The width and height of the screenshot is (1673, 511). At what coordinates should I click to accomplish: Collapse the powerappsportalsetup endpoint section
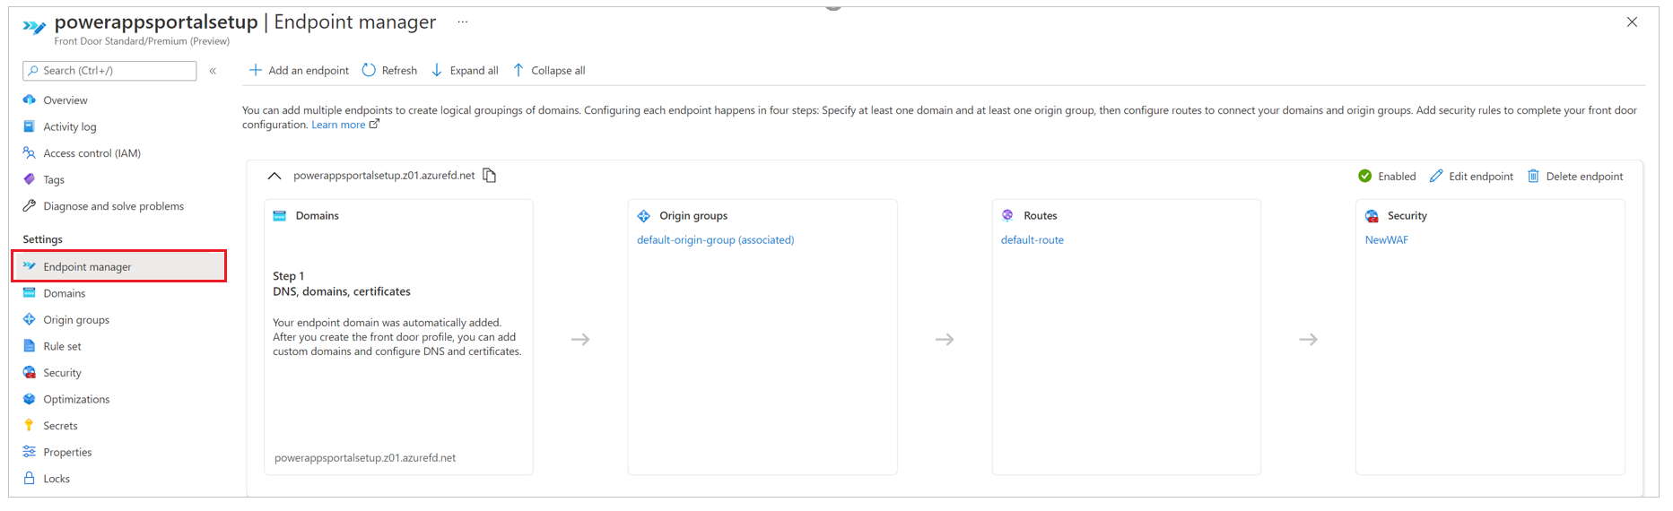point(274,176)
